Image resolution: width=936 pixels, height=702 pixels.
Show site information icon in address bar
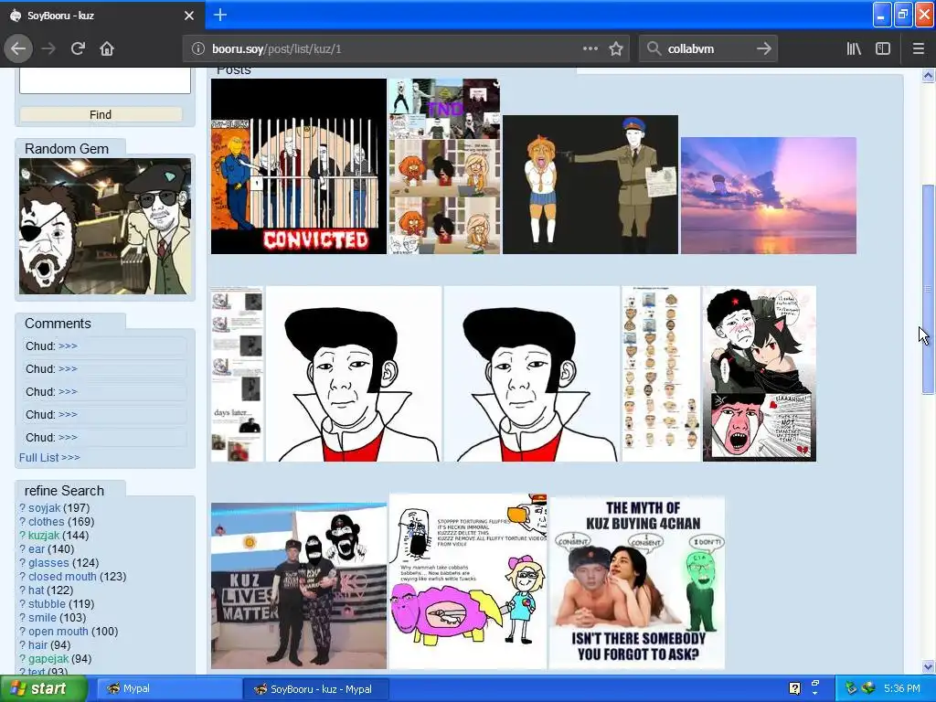198,49
